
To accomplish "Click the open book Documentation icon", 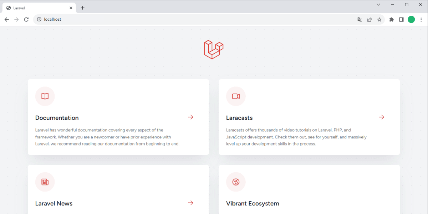I will click(x=45, y=96).
